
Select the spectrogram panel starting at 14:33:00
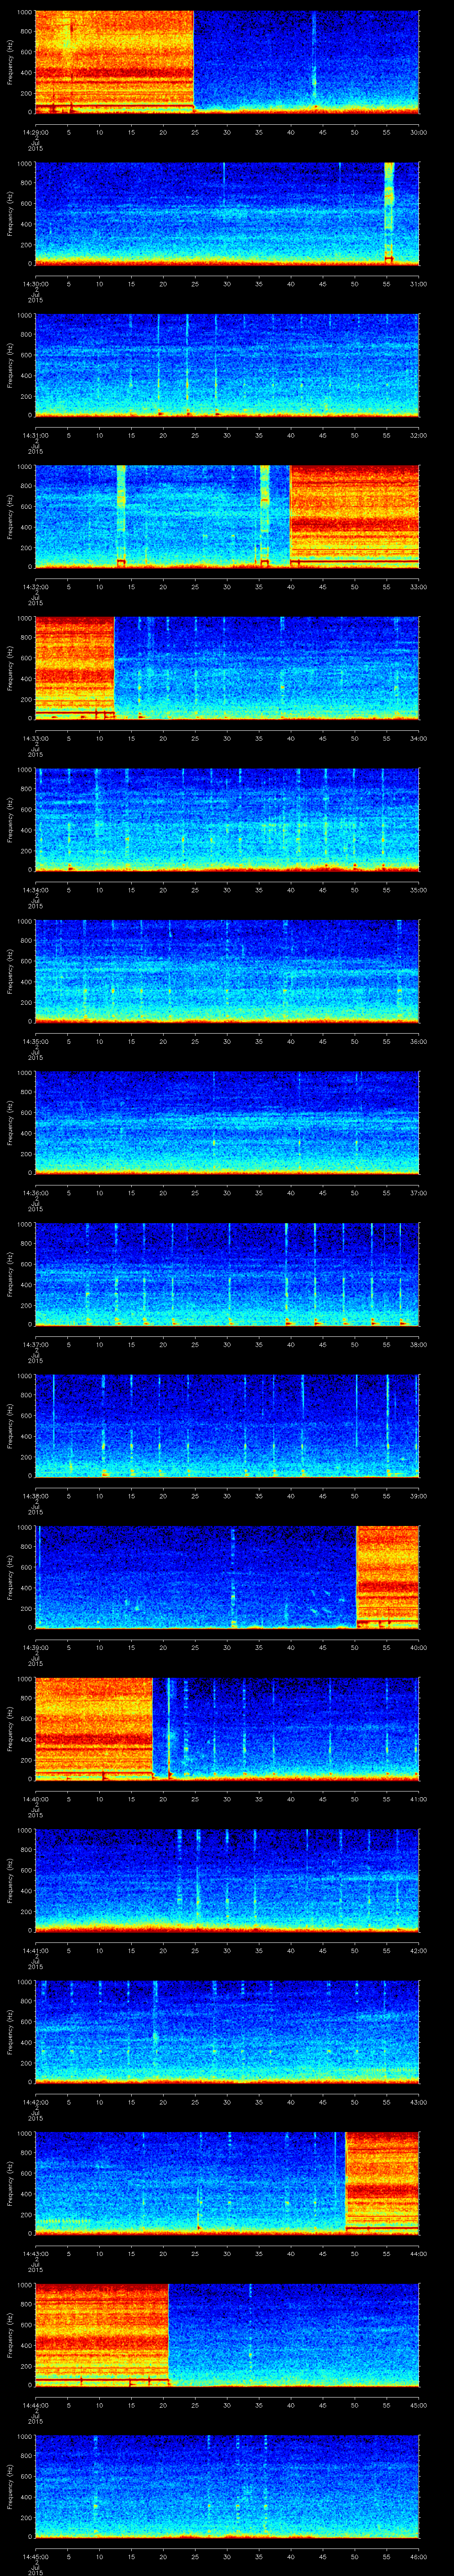[x=227, y=668]
